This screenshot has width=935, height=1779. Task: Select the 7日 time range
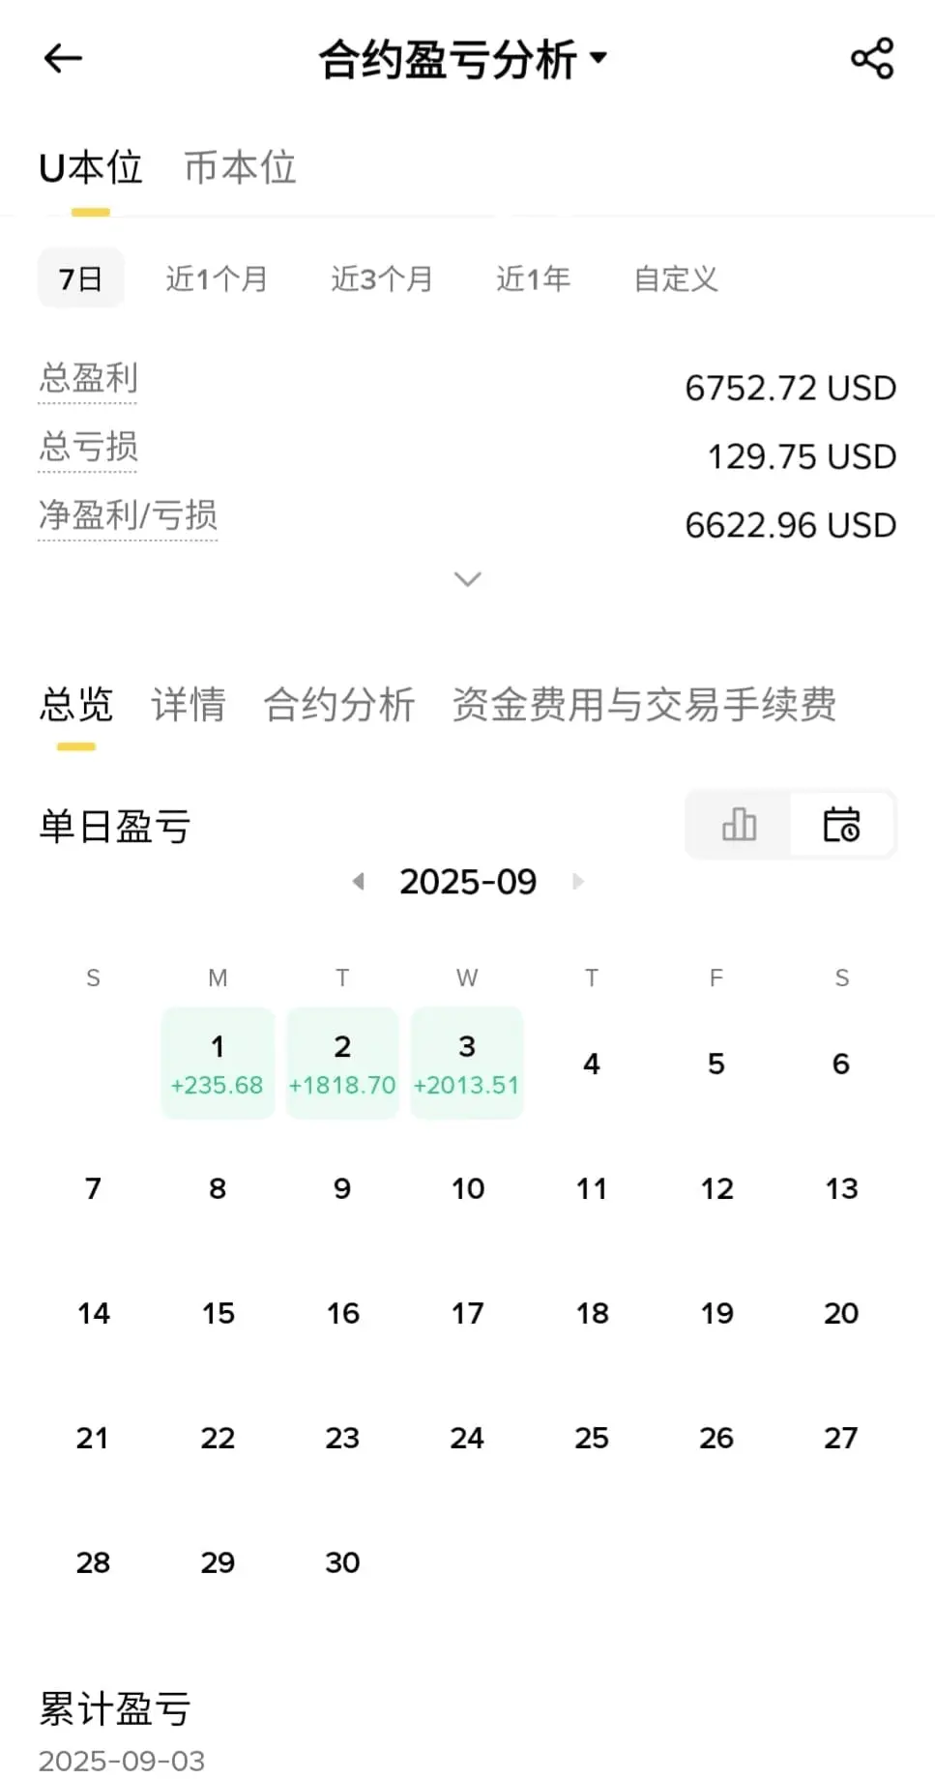(x=81, y=278)
